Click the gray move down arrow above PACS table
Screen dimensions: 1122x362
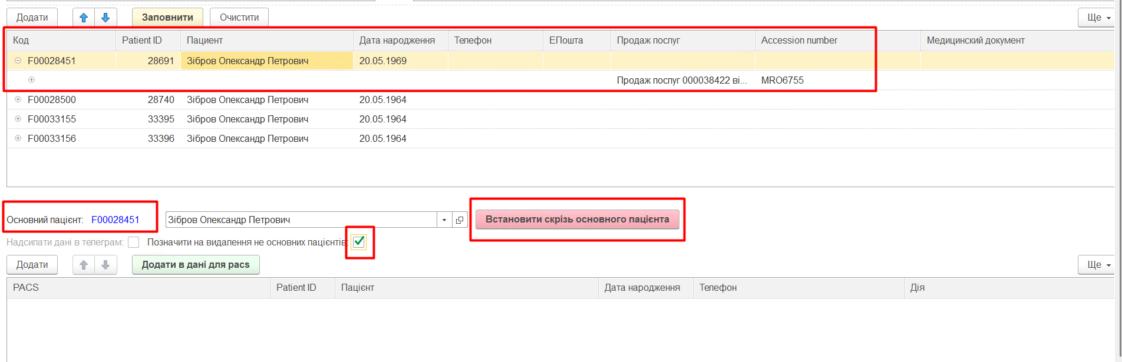pos(105,265)
